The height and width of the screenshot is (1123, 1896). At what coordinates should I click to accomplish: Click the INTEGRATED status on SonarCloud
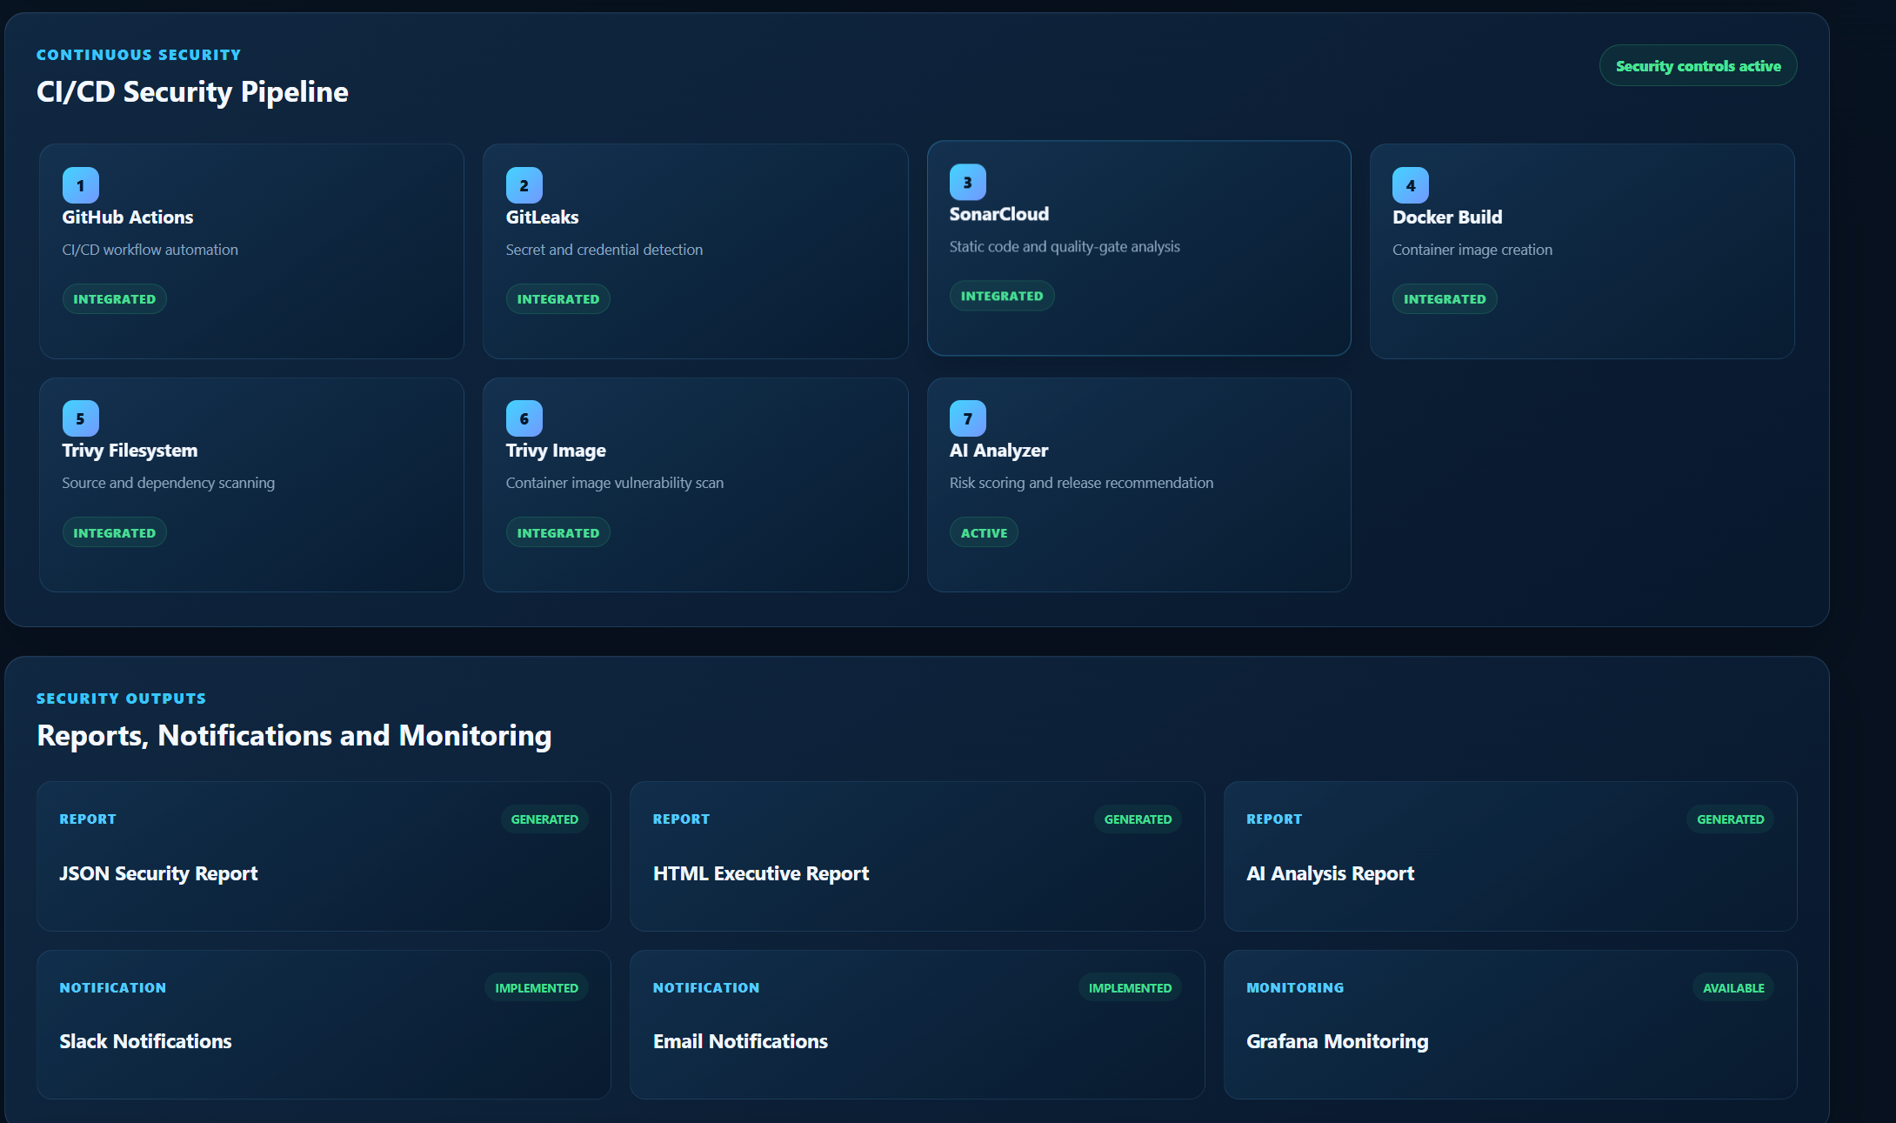1002,296
